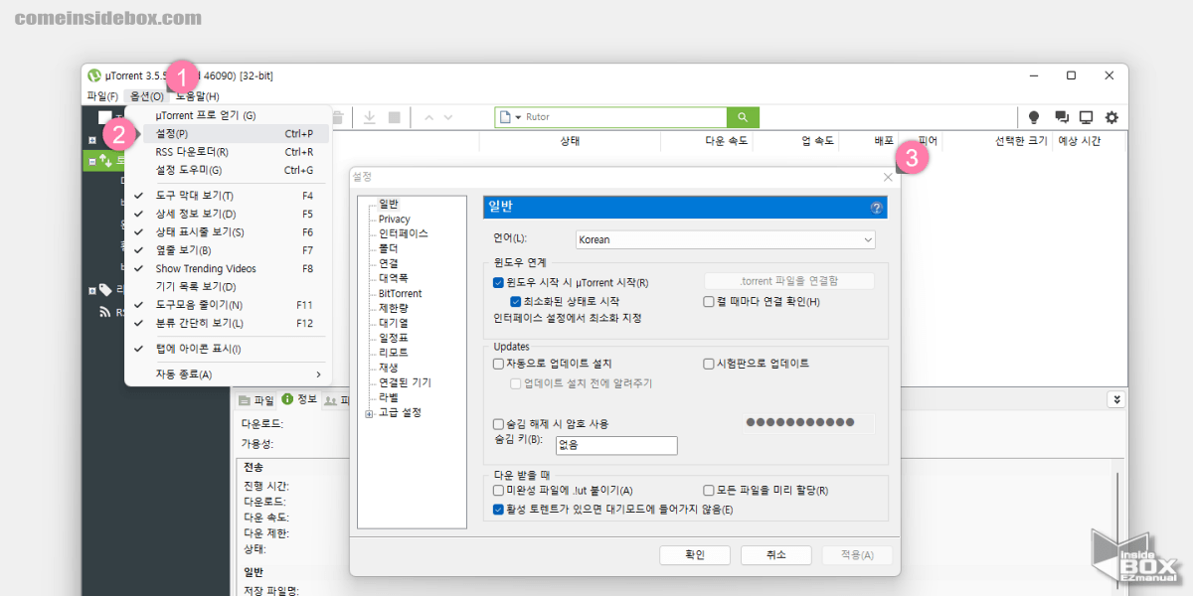This screenshot has height=596, width=1193.
Task: Click the 숨김 키 input field
Action: [x=615, y=446]
